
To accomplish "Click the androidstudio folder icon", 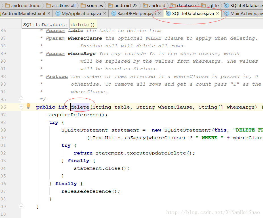I will pyautogui.click(x=7, y=6).
